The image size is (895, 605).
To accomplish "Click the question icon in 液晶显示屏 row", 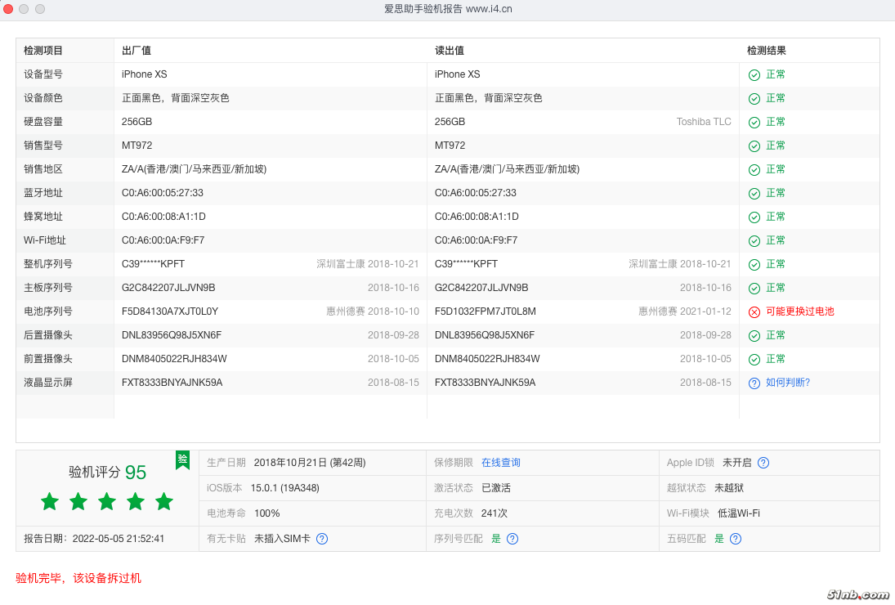I will [x=754, y=383].
